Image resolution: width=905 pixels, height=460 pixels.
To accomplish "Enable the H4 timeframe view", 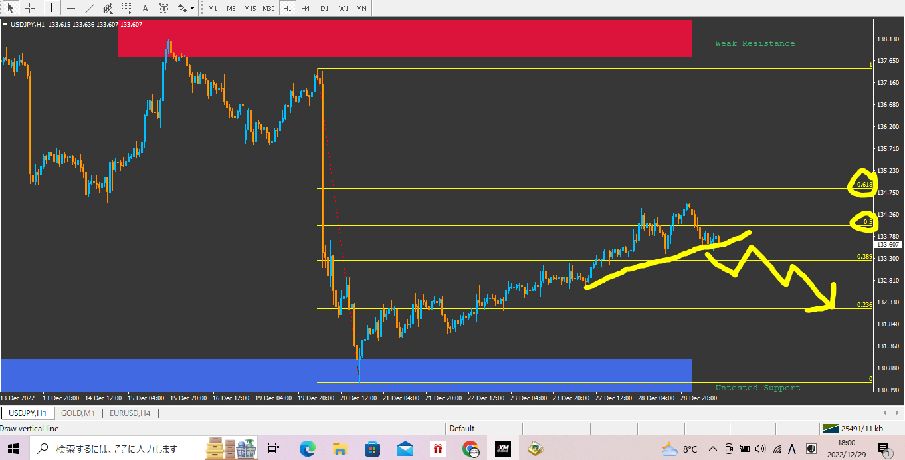I will [305, 7].
